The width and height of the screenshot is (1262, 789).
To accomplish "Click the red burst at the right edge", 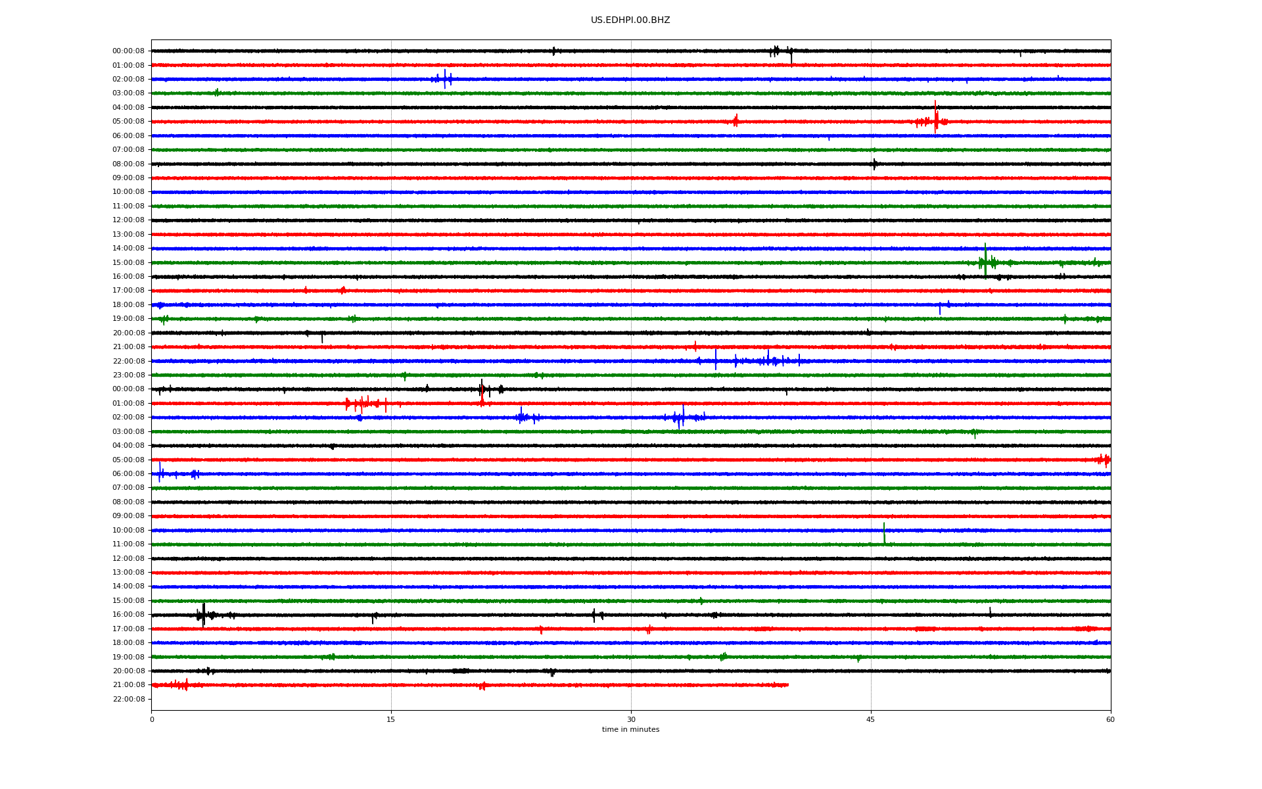I will (1104, 460).
